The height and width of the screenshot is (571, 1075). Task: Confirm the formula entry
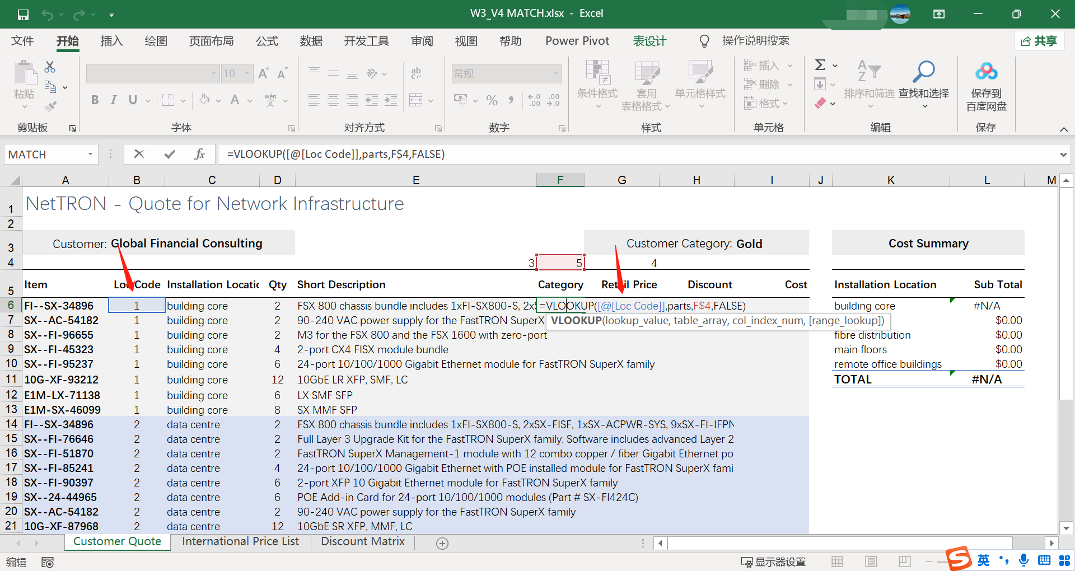170,154
